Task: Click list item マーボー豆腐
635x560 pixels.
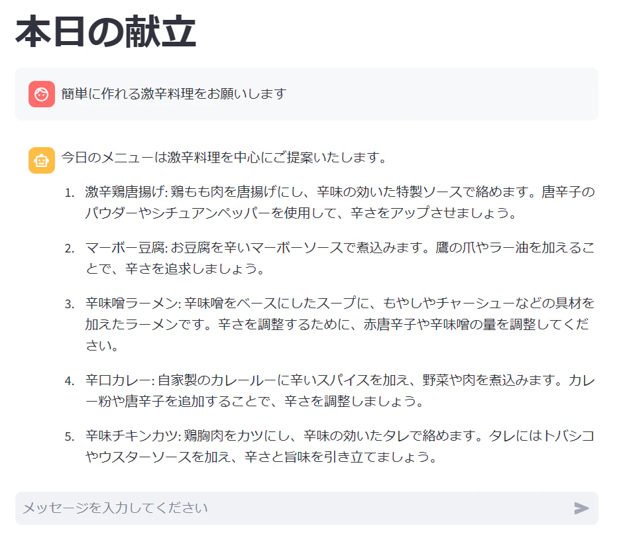Action: point(340,258)
